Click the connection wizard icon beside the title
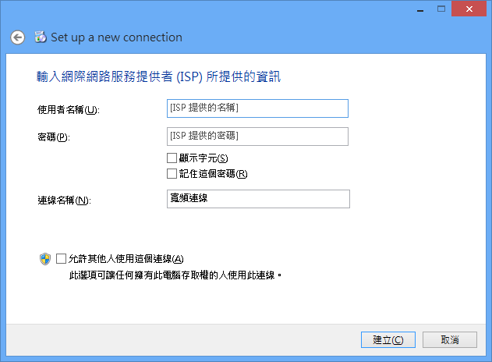The height and width of the screenshot is (362, 492). (41, 37)
